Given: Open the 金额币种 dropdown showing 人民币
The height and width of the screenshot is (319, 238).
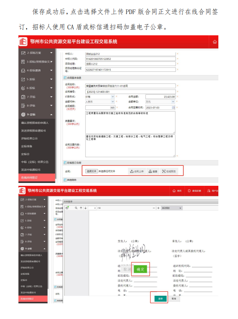Looking at the screenshot, I should coord(100,102).
